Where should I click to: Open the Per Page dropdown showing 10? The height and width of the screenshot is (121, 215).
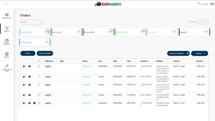click(203, 22)
